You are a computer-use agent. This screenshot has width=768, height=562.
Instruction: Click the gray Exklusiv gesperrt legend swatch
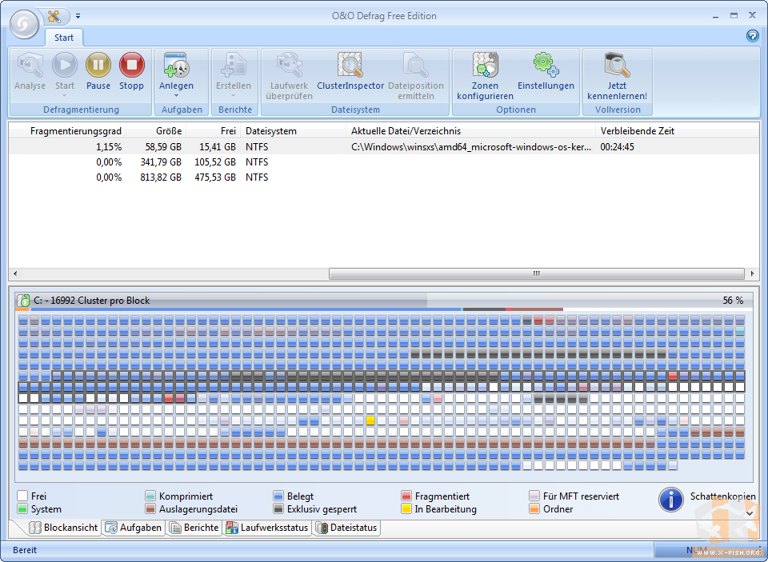(x=278, y=509)
